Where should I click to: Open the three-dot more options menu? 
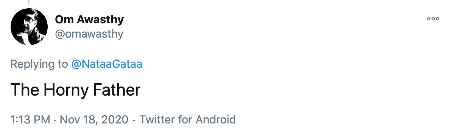(x=433, y=19)
